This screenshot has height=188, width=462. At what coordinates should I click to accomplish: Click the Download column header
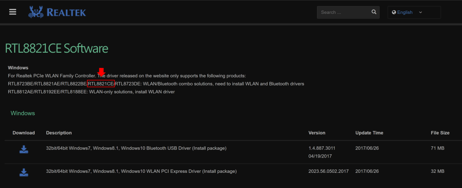pos(24,133)
